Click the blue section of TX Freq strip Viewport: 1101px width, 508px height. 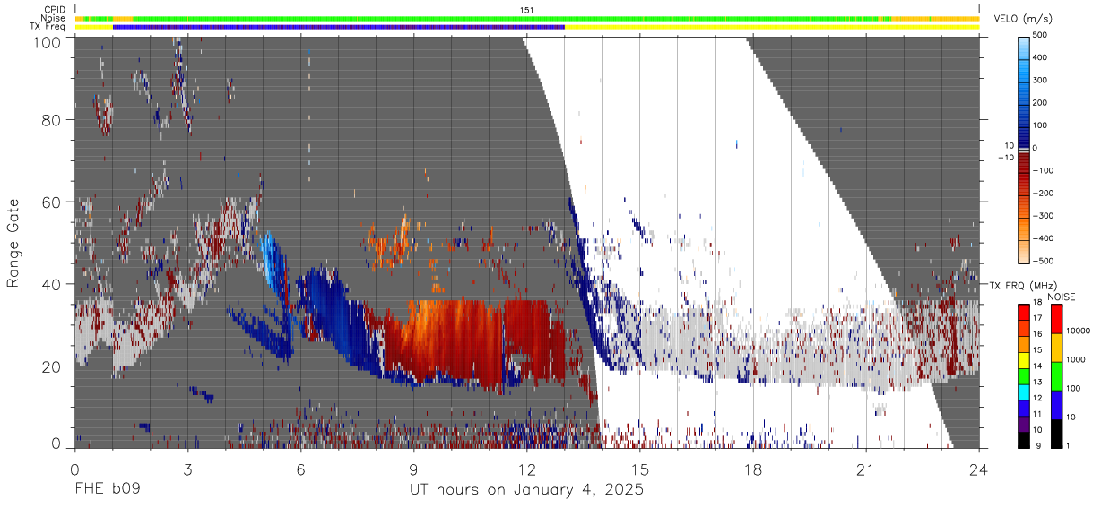[339, 27]
